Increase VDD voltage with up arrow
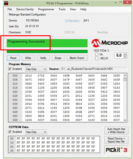 pos(125,54)
